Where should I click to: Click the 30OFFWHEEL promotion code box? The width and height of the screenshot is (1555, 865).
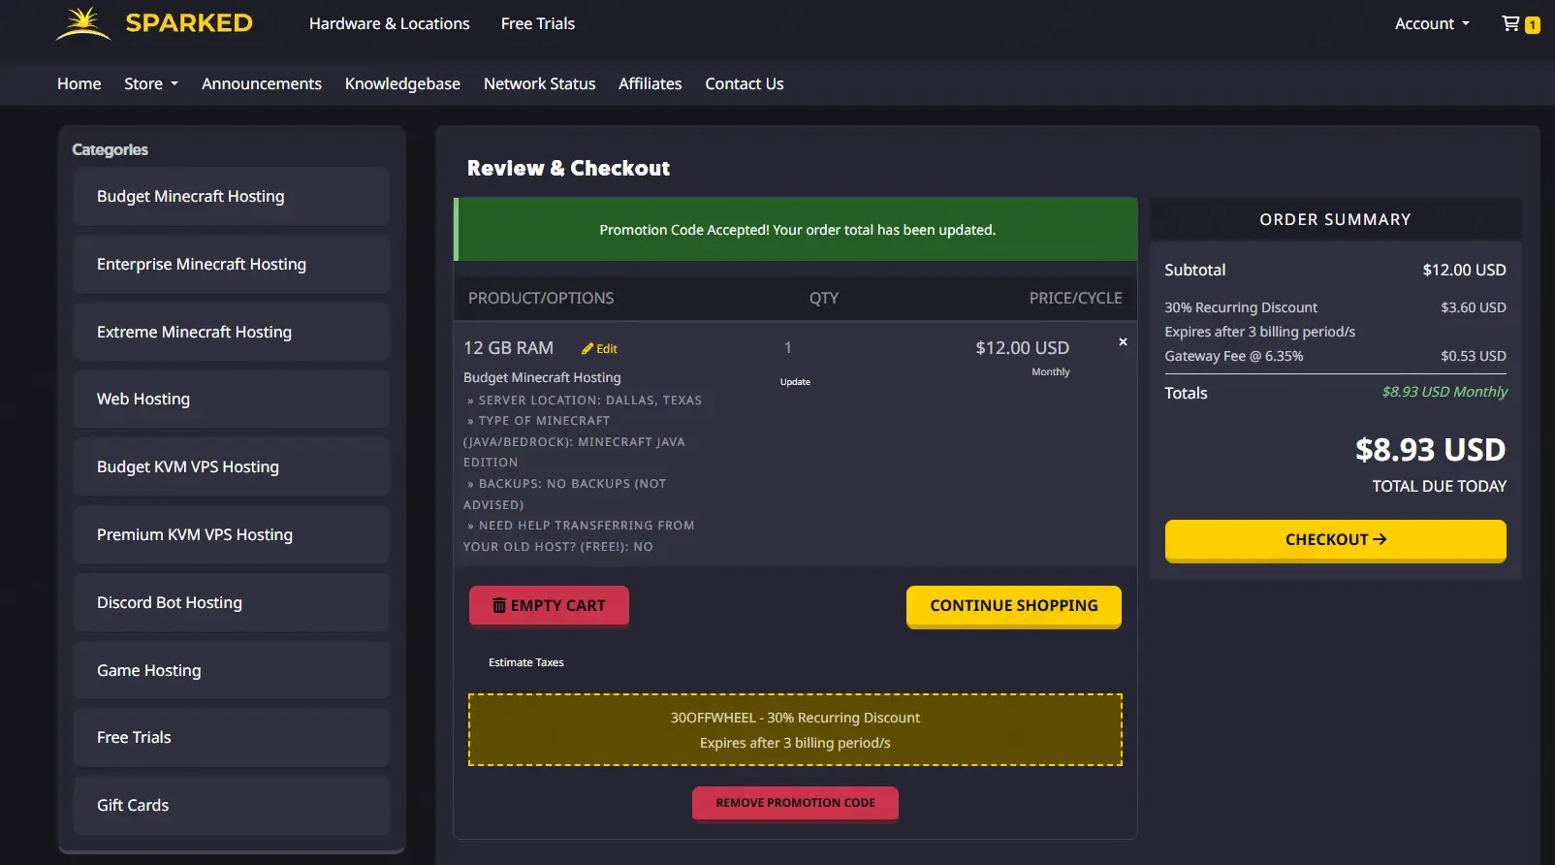(x=795, y=730)
